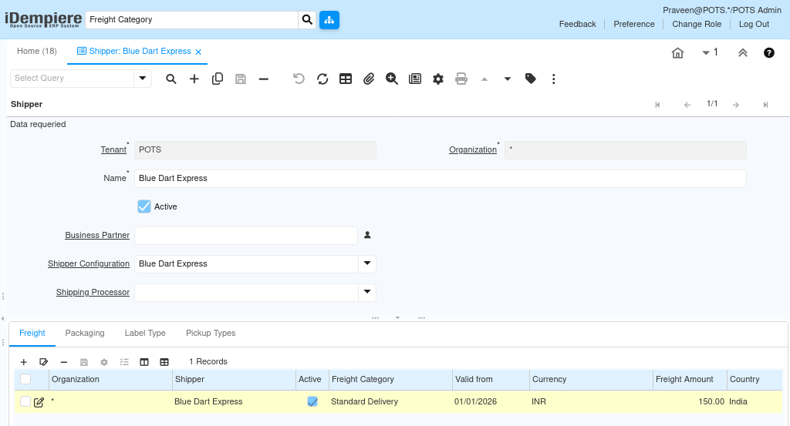
Task: Open the Process gear icon in main toolbar
Action: coord(438,79)
